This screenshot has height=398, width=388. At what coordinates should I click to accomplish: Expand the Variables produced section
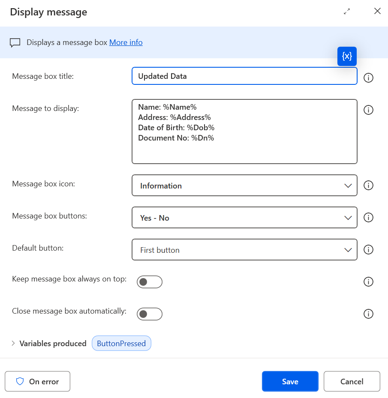pyautogui.click(x=13, y=344)
